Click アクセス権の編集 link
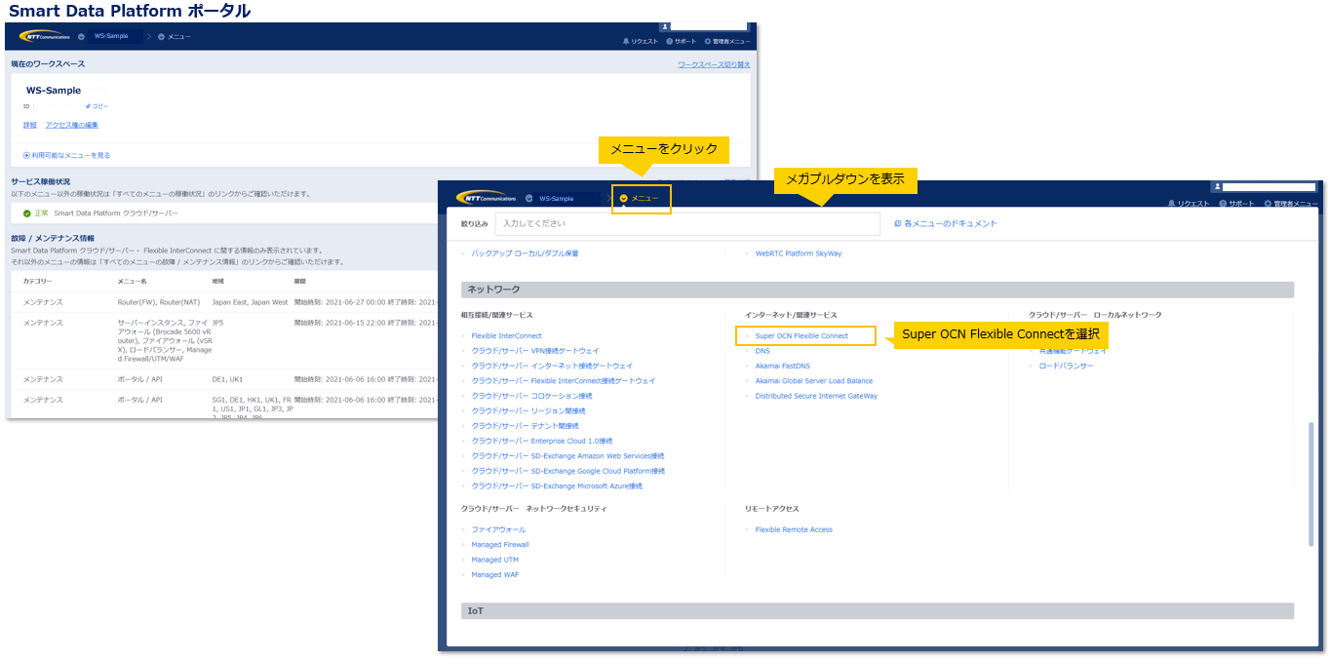This screenshot has width=1328, height=660. click(x=71, y=125)
